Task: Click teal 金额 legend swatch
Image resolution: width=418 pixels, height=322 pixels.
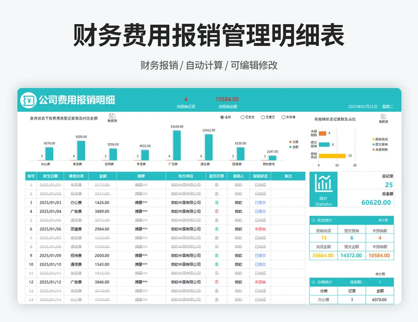Action: coord(291,147)
